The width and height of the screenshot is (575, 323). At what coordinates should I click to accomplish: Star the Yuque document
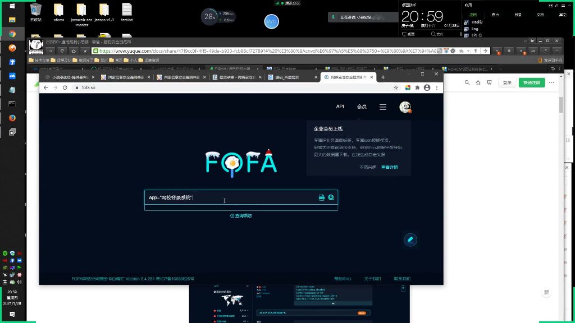(x=478, y=83)
